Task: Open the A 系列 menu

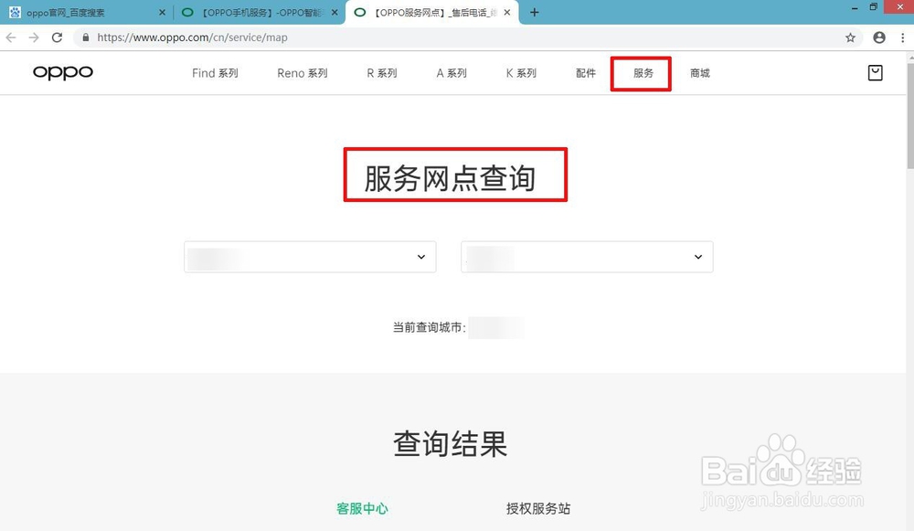Action: [x=452, y=73]
